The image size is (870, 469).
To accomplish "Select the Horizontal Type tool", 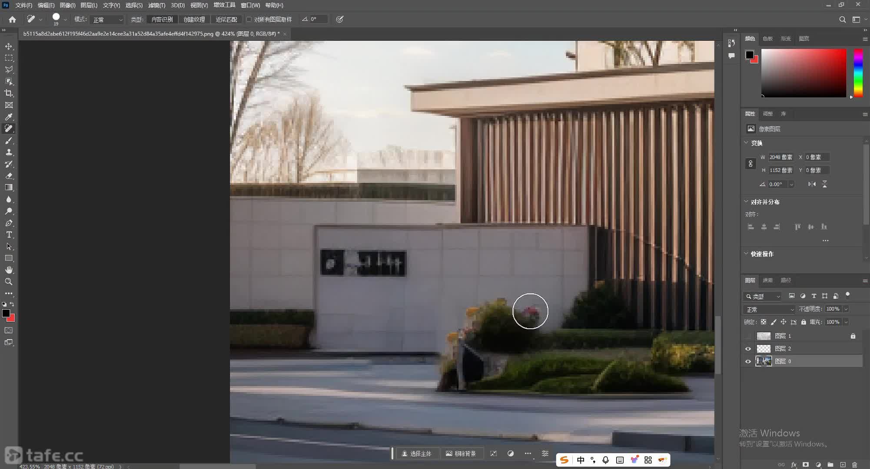I will pyautogui.click(x=9, y=234).
